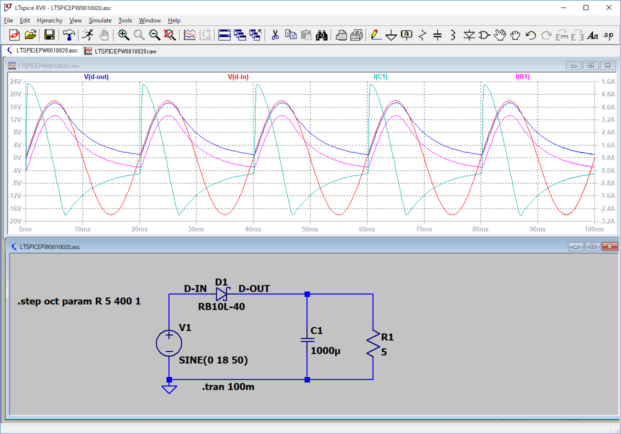Select the Cut scissors tool
This screenshot has height=434, width=621.
pyautogui.click(x=274, y=35)
